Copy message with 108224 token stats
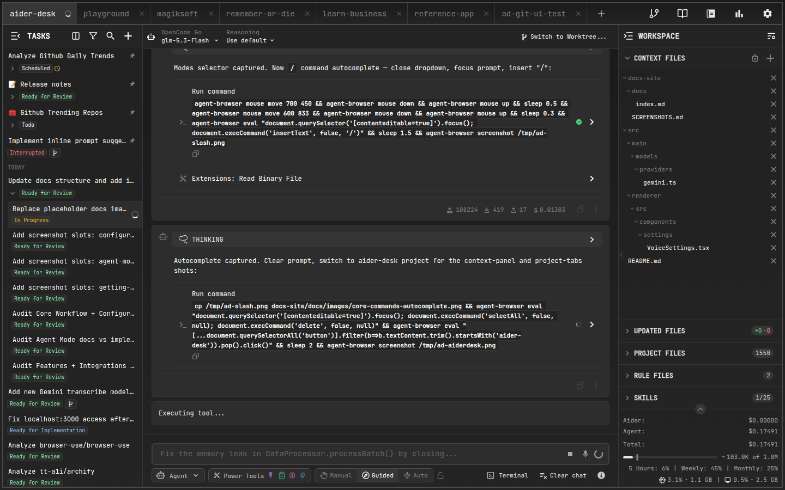Image resolution: width=785 pixels, height=490 pixels. coord(581,210)
